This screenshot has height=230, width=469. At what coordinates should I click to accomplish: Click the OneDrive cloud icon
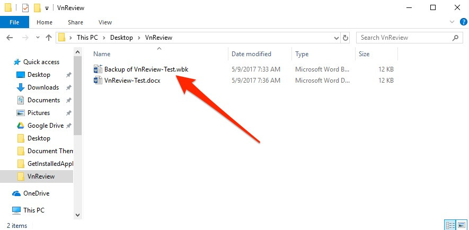[x=16, y=193]
